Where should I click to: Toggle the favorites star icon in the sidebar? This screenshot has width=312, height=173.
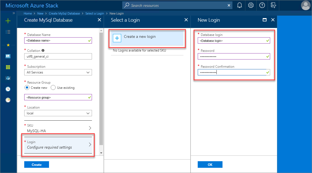click(8, 45)
